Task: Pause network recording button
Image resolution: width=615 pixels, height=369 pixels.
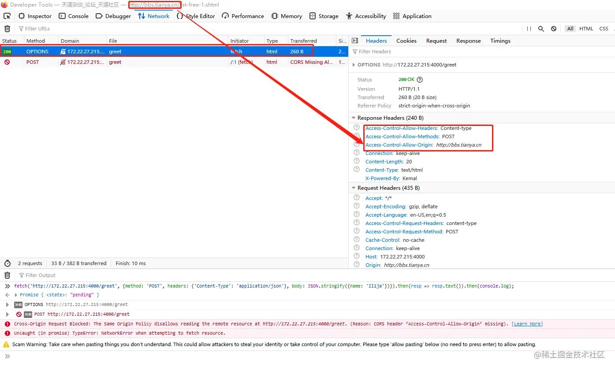Action: click(529, 29)
